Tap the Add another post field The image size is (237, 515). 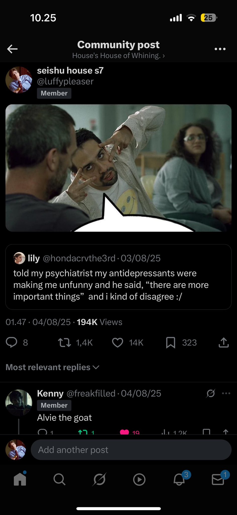[x=131, y=450]
